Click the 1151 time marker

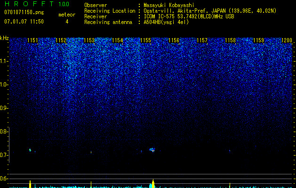32,40
